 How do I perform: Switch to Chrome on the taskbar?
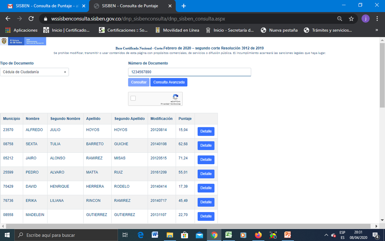[214, 235]
